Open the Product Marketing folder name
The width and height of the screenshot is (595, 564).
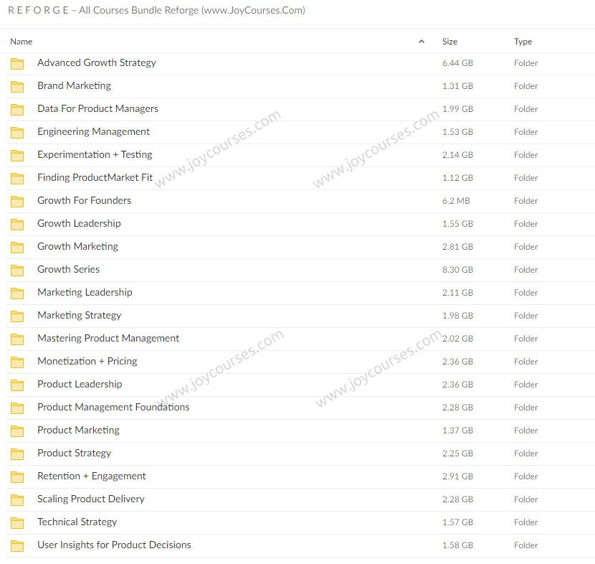pyautogui.click(x=78, y=430)
